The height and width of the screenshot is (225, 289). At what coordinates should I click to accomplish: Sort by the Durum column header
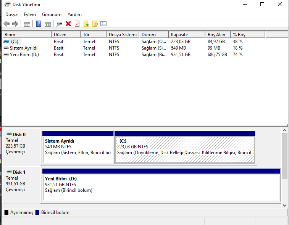click(x=154, y=35)
